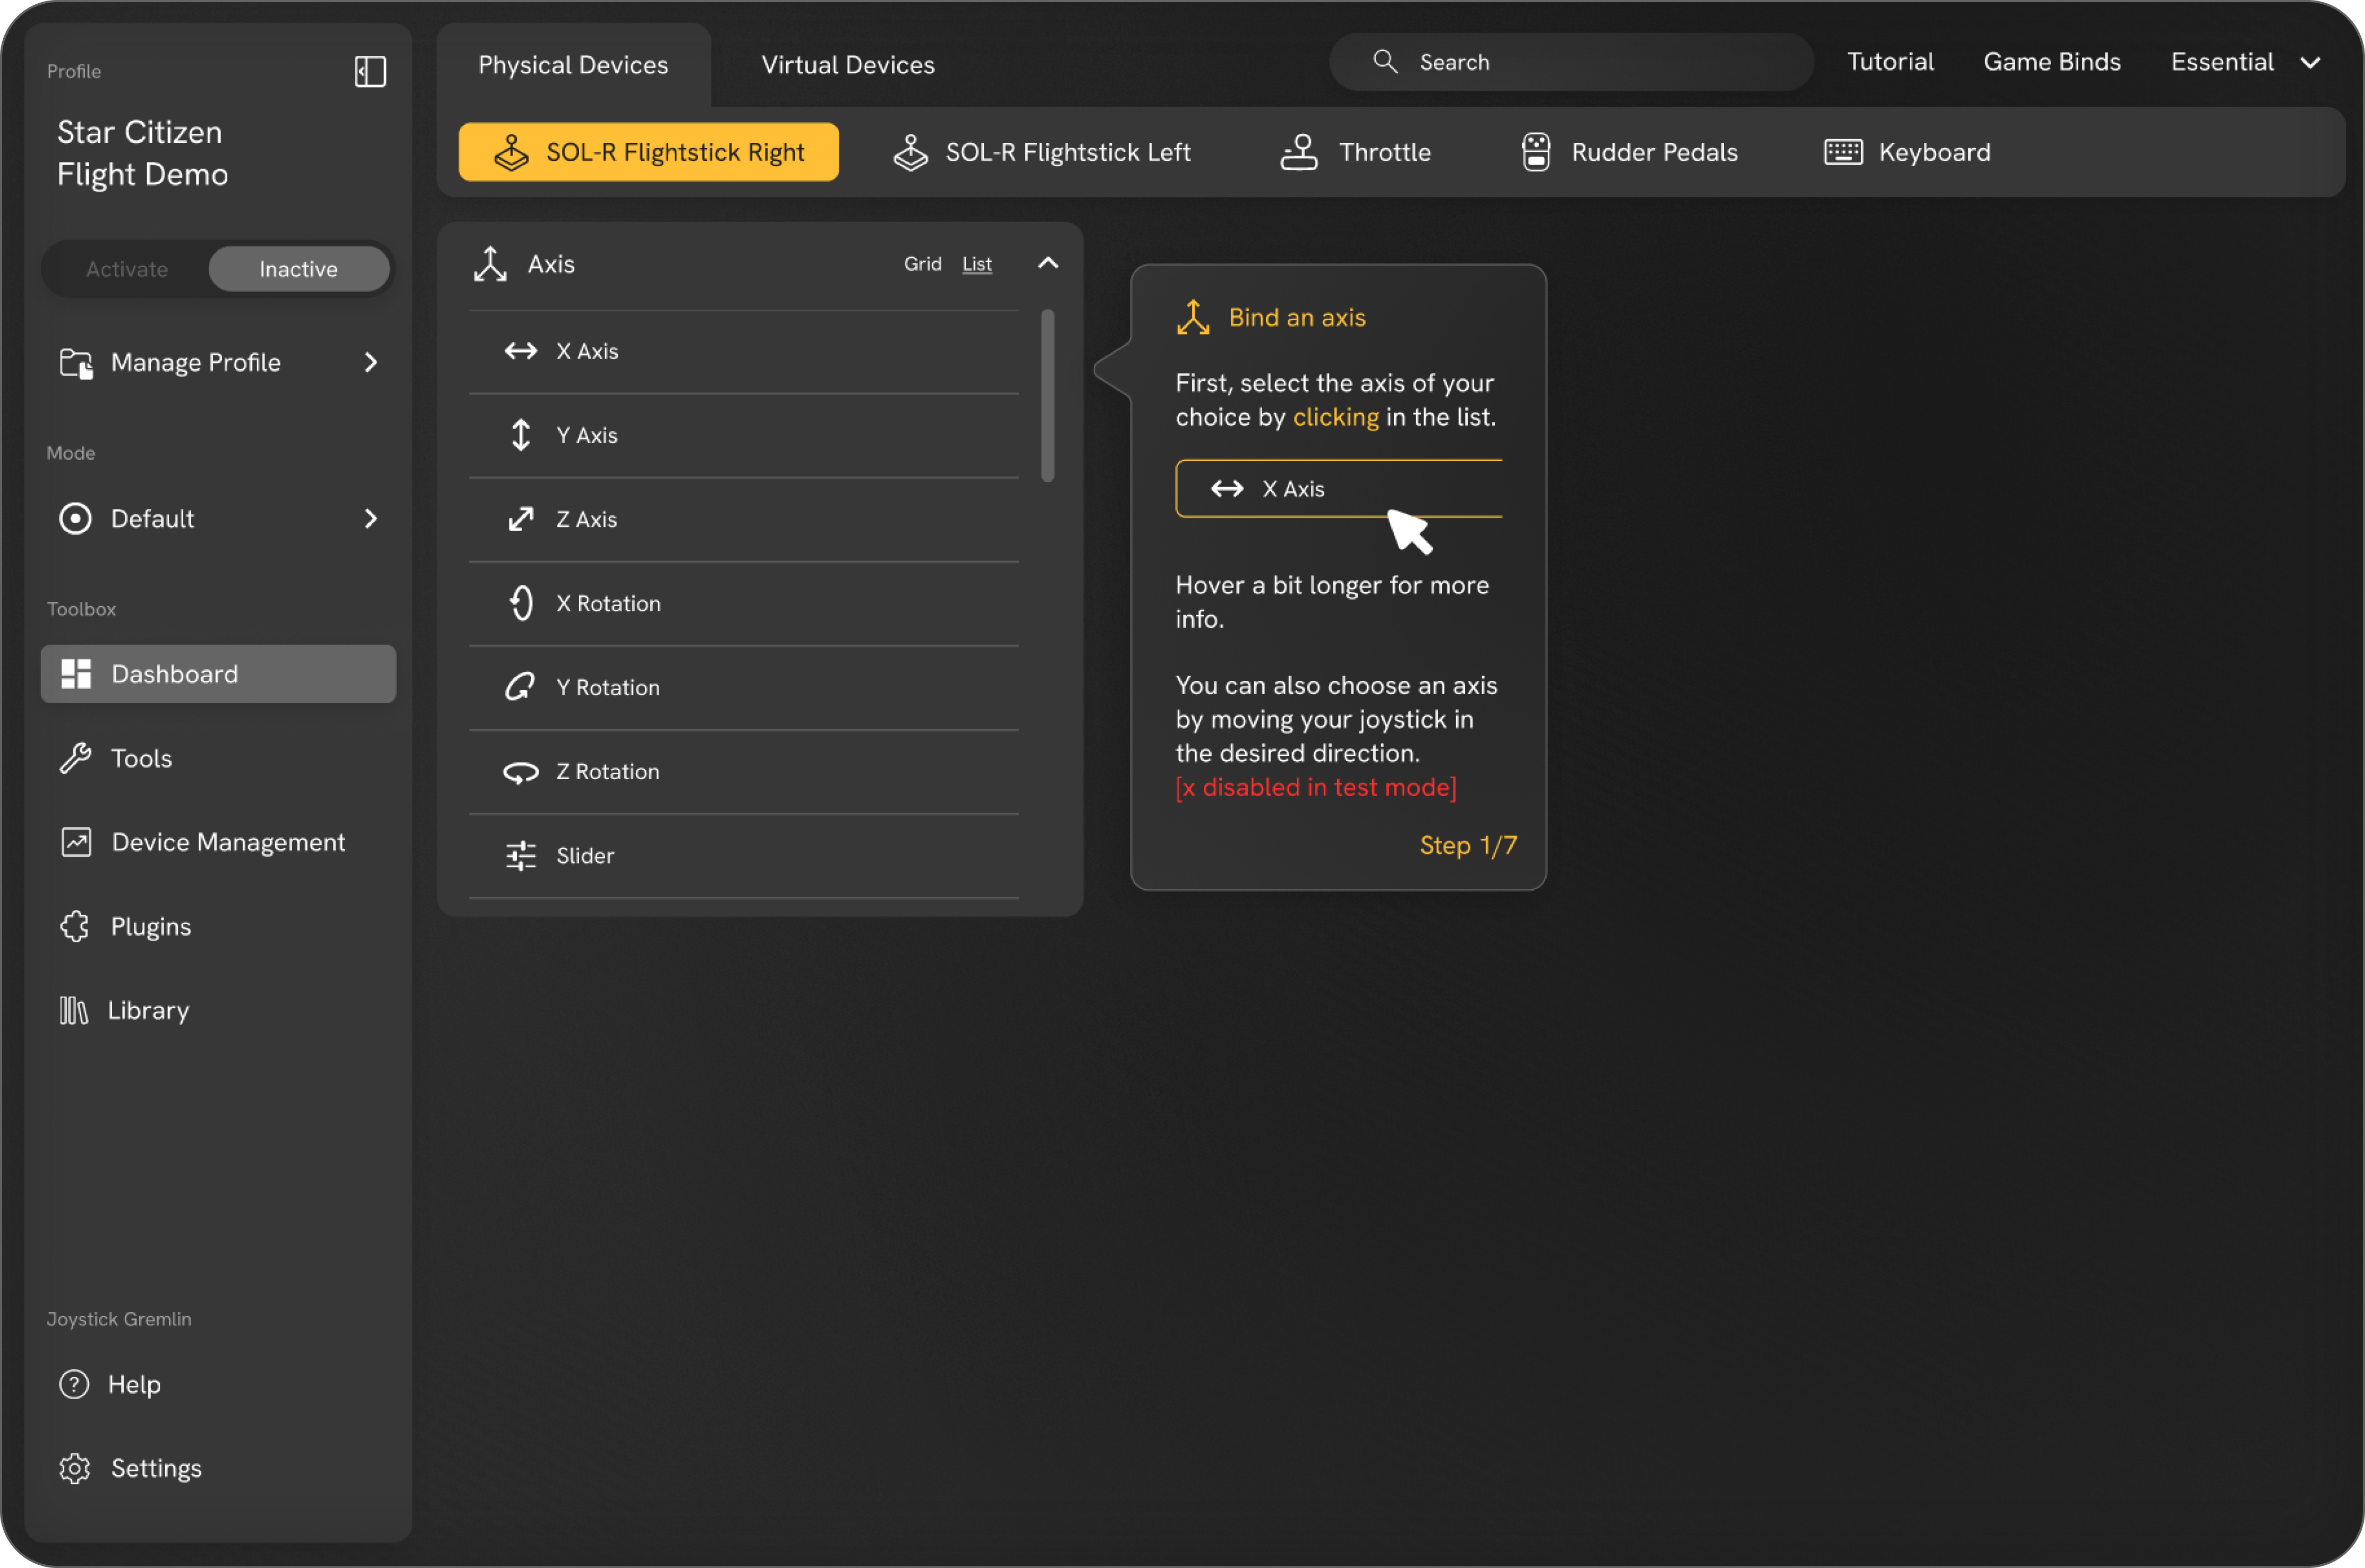This screenshot has width=2365, height=1568.
Task: Open the Tools label in the sidebar
Action: [141, 758]
